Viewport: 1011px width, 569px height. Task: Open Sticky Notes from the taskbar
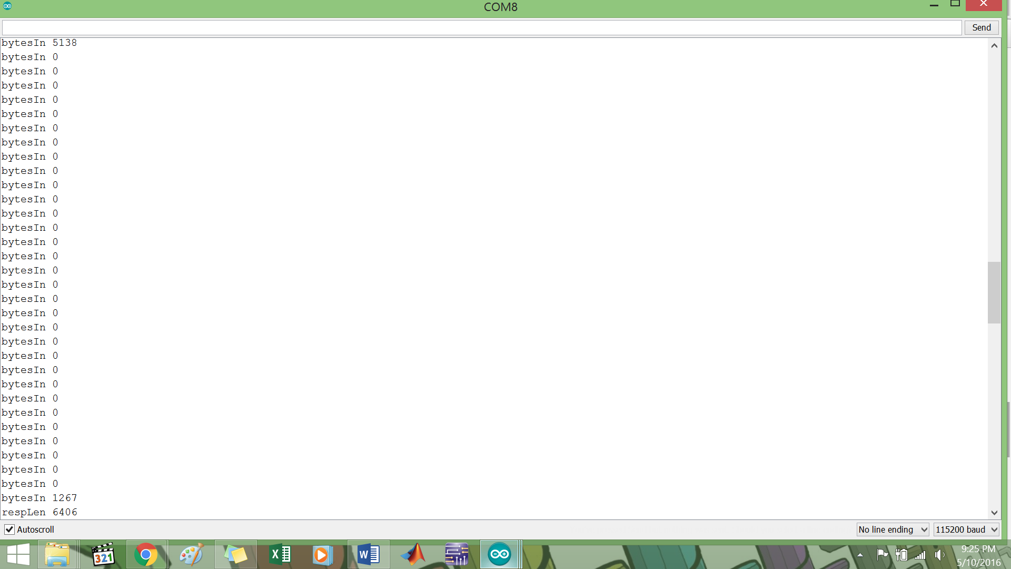(x=235, y=555)
